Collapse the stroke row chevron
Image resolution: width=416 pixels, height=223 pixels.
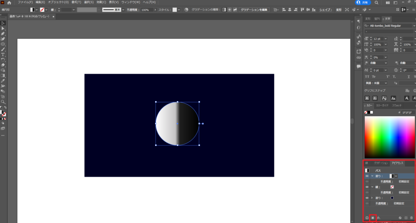coord(372,187)
